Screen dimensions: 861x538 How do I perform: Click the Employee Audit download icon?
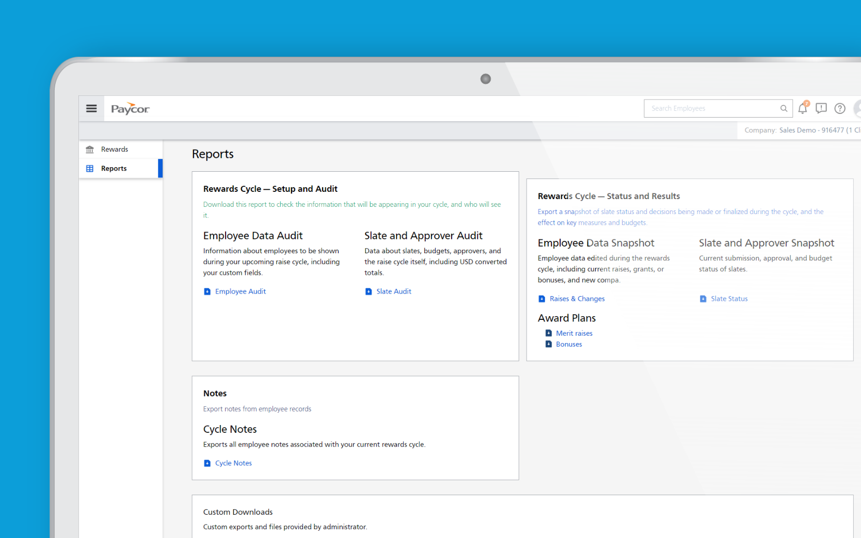[208, 291]
